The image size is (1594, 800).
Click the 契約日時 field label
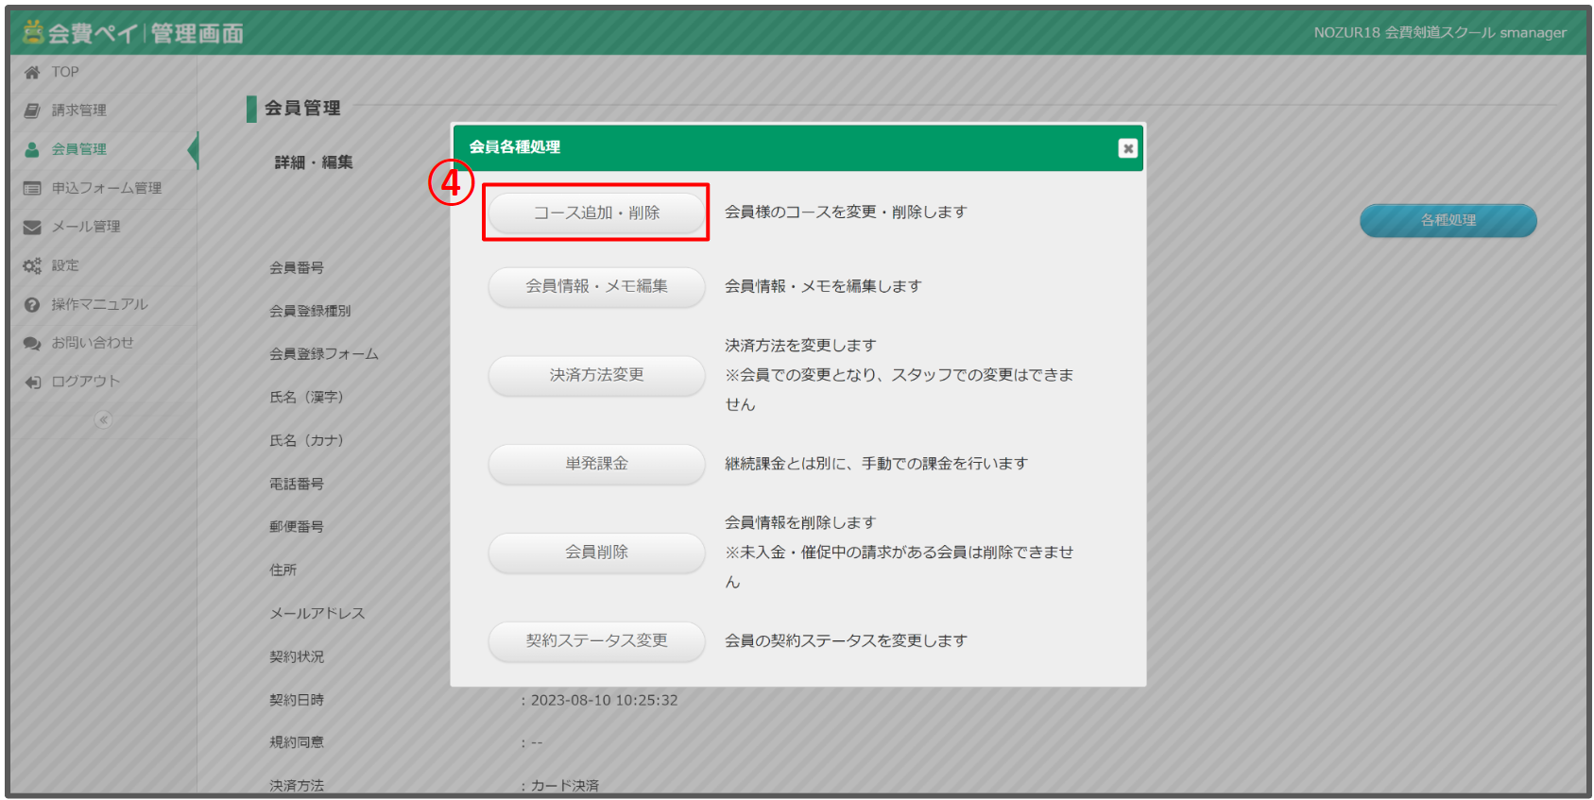pos(297,701)
